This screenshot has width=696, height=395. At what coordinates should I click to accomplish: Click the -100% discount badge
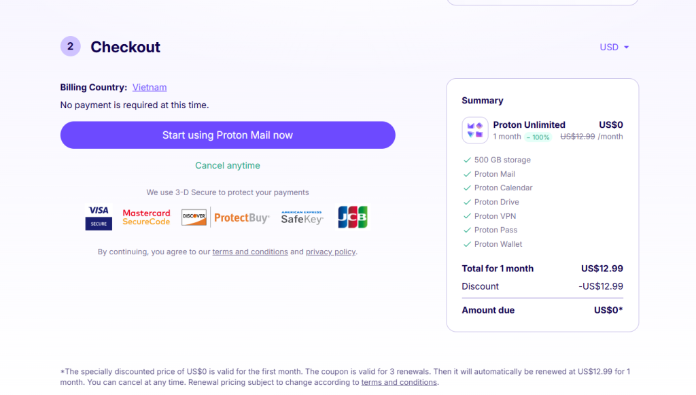point(538,137)
